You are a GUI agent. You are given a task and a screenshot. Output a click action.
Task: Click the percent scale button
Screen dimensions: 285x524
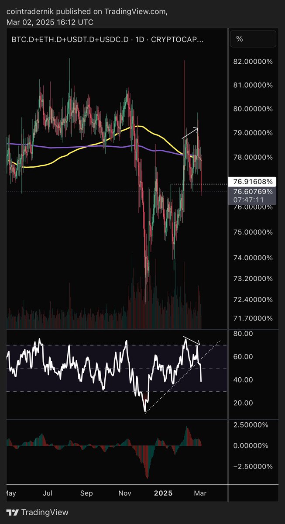click(x=252, y=38)
